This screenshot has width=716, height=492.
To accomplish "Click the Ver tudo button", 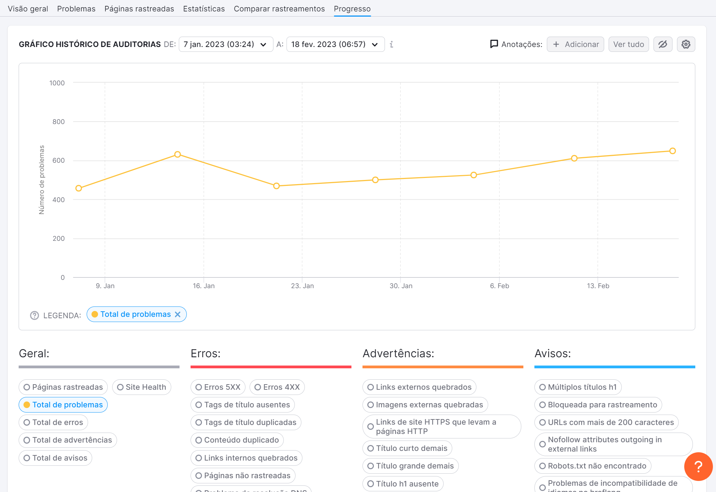I will point(628,44).
